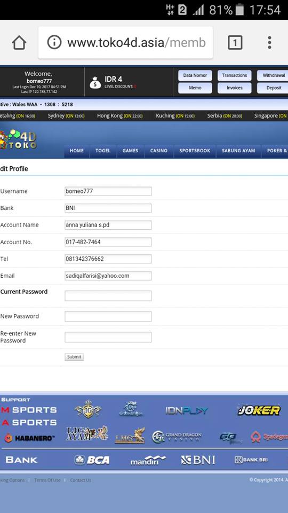The width and height of the screenshot is (288, 513).
Task: Click the Email input field
Action: [x=108, y=276]
